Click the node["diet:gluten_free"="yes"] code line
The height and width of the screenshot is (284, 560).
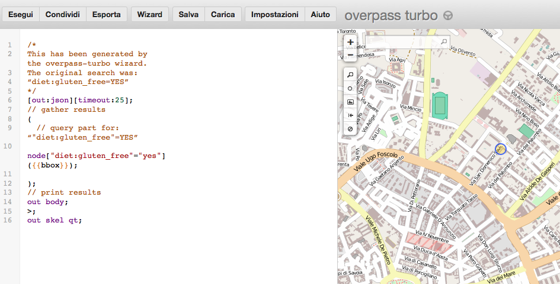[96, 156]
